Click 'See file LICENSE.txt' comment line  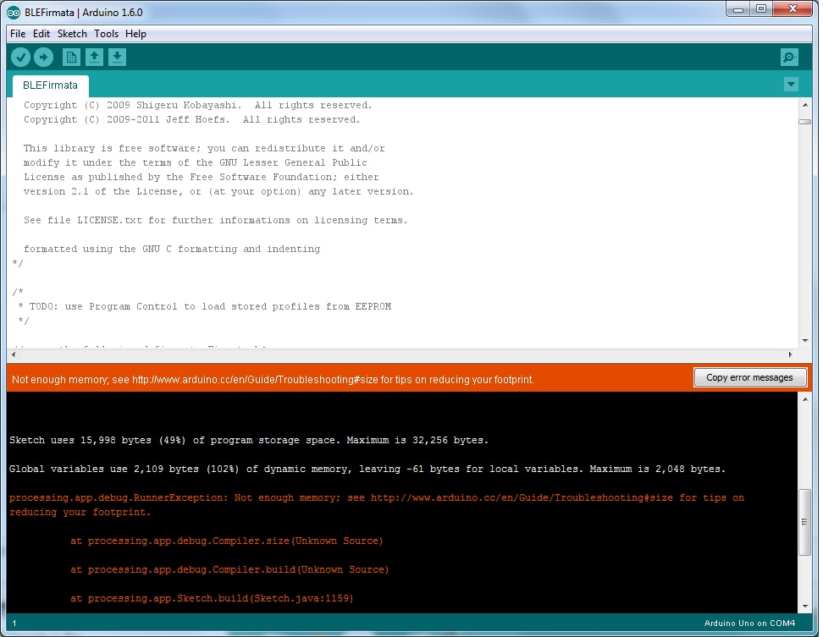click(x=216, y=220)
